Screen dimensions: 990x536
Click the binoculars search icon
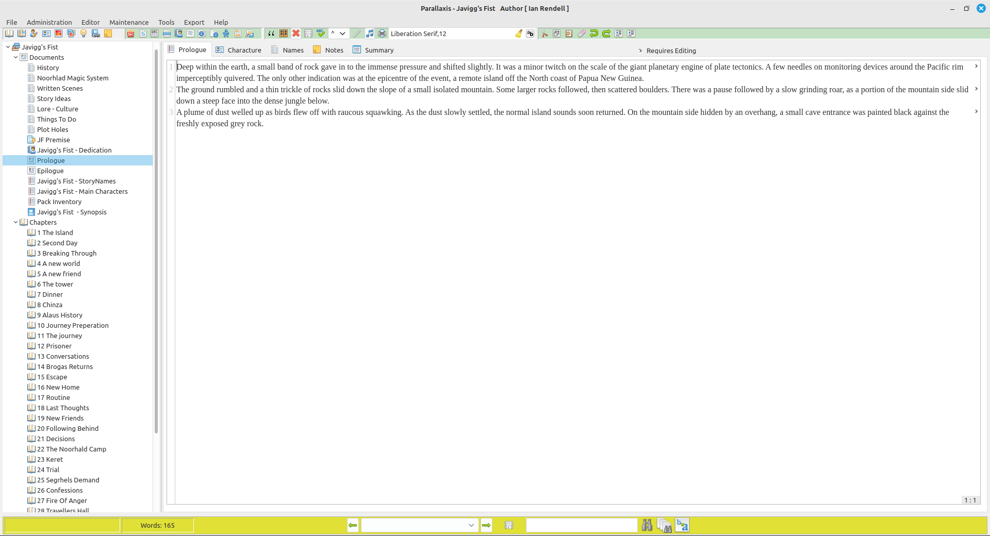[647, 525]
